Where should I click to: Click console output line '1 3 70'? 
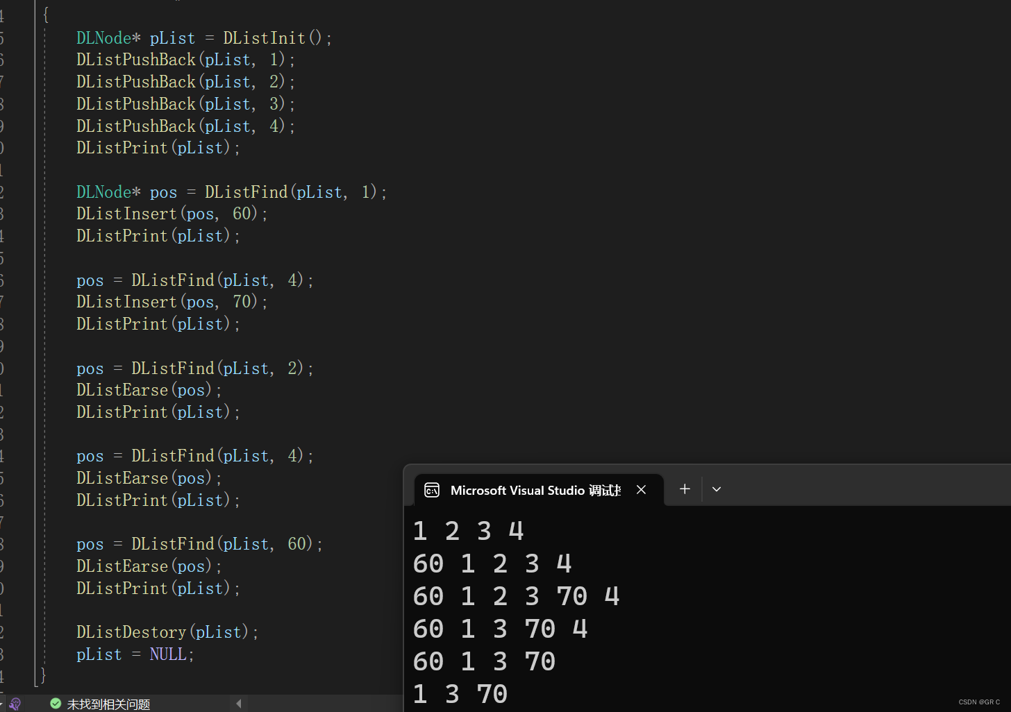coord(460,695)
